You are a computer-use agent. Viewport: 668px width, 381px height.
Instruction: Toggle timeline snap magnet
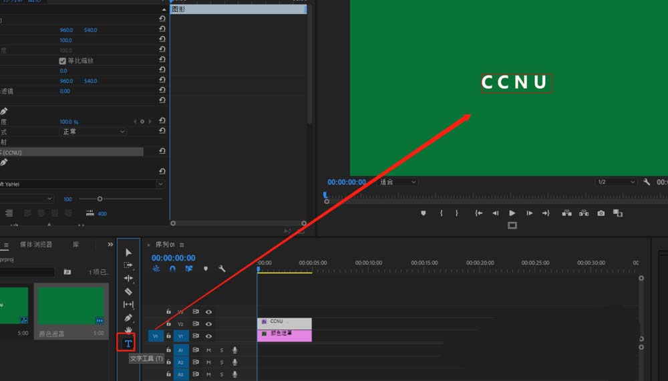(x=172, y=269)
